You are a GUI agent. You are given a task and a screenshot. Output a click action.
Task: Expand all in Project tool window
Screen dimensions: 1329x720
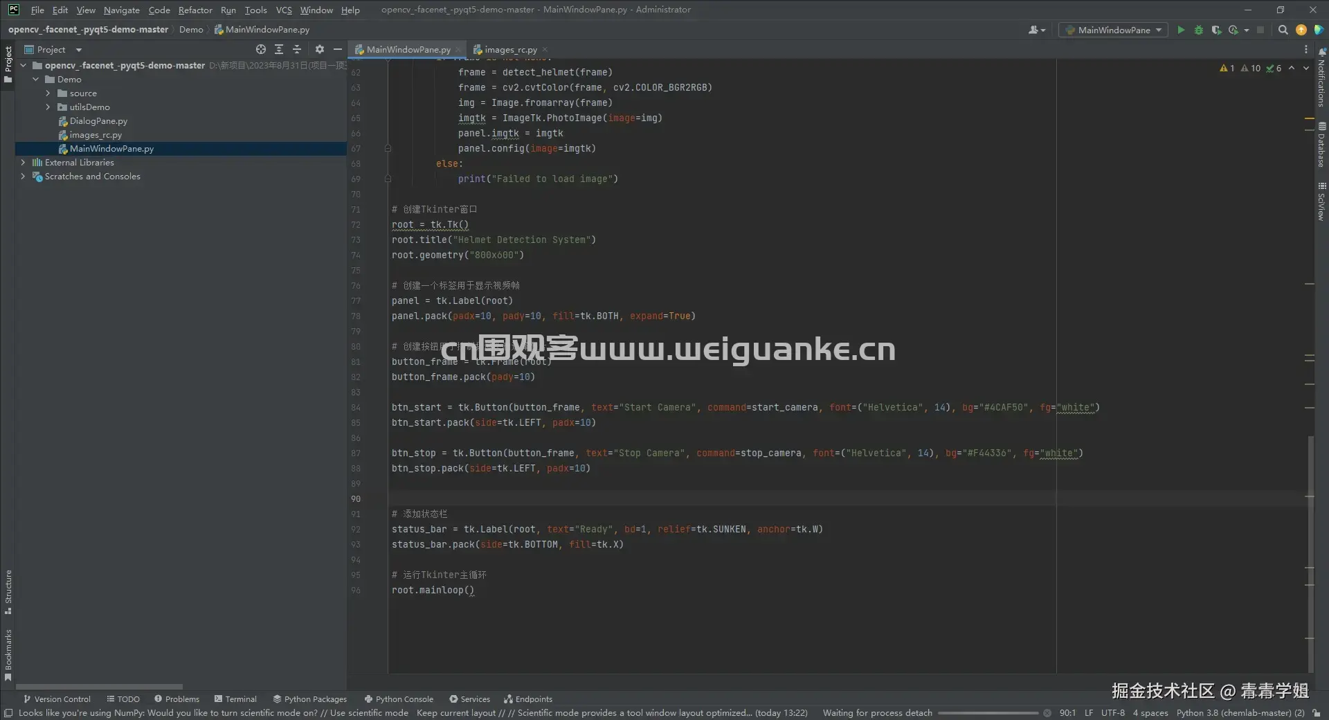click(279, 49)
